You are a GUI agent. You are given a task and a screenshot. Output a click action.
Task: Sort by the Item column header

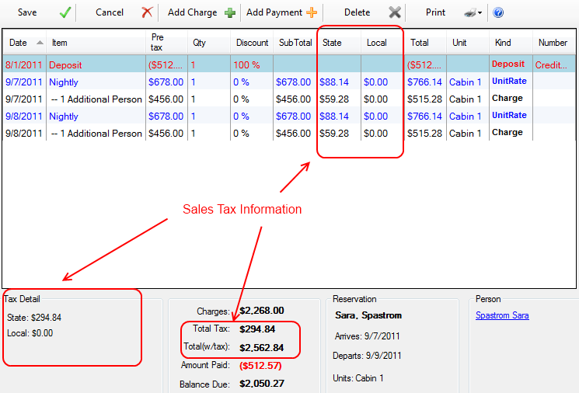click(59, 43)
